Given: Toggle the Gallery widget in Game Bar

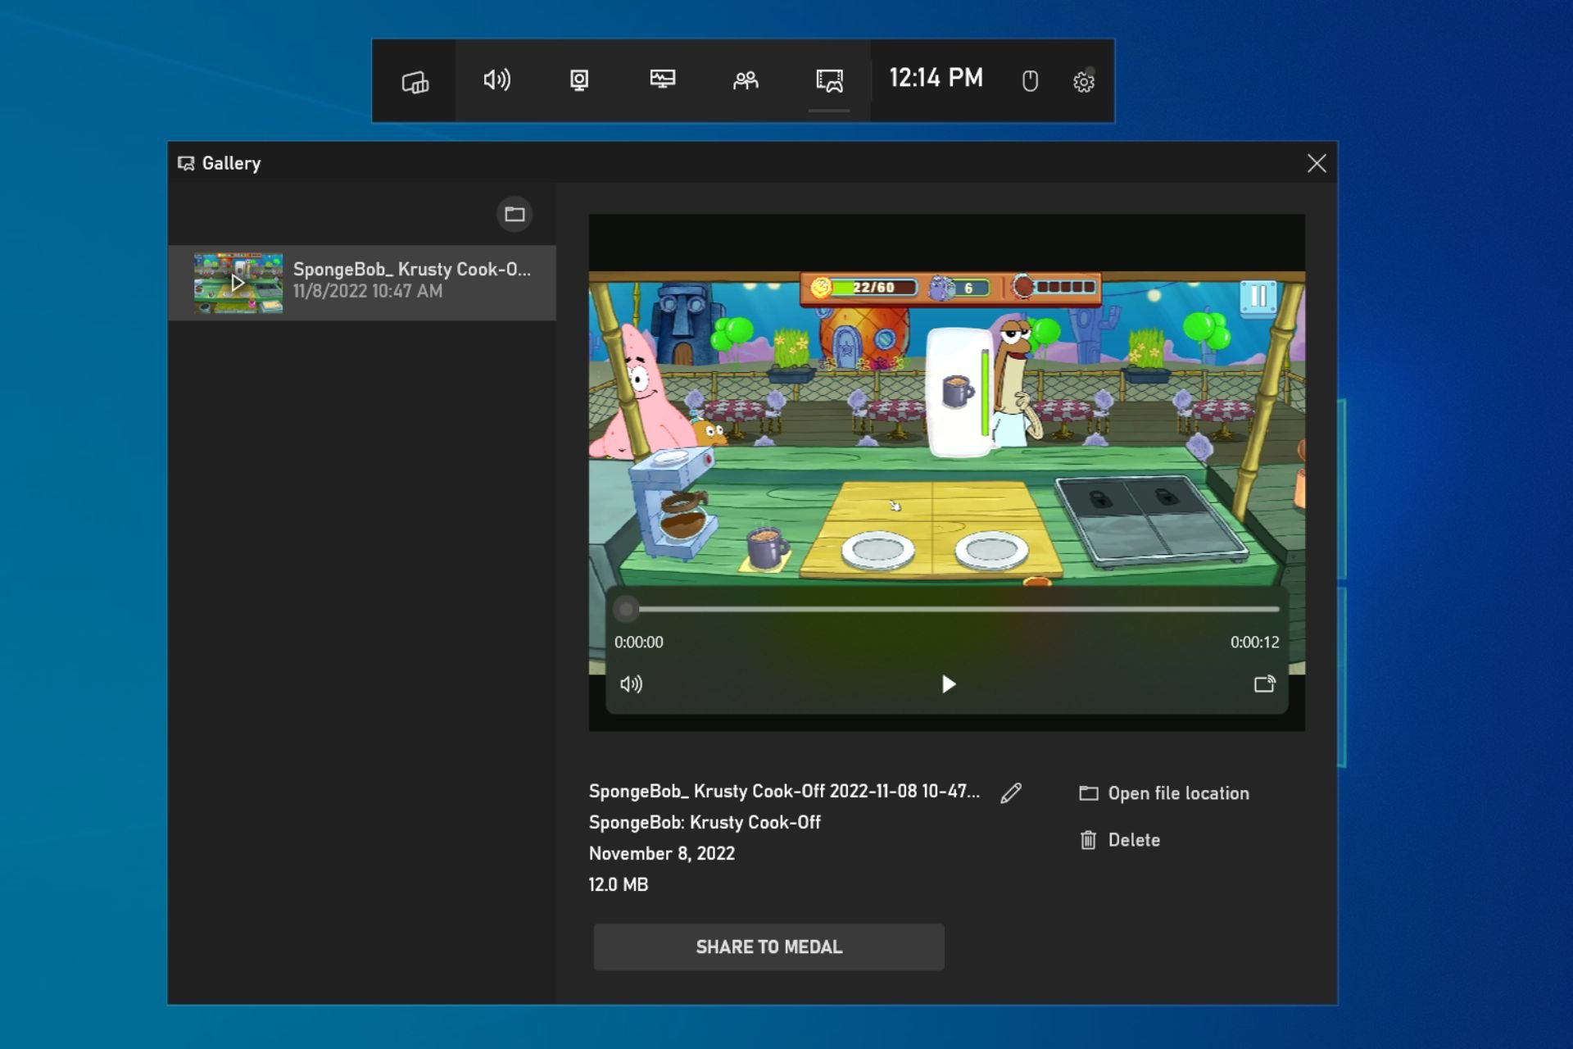Looking at the screenshot, I should click(x=829, y=80).
